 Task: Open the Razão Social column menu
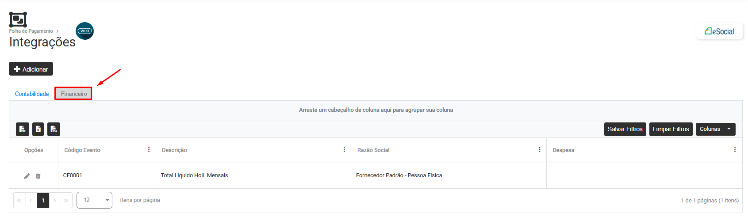coord(539,150)
